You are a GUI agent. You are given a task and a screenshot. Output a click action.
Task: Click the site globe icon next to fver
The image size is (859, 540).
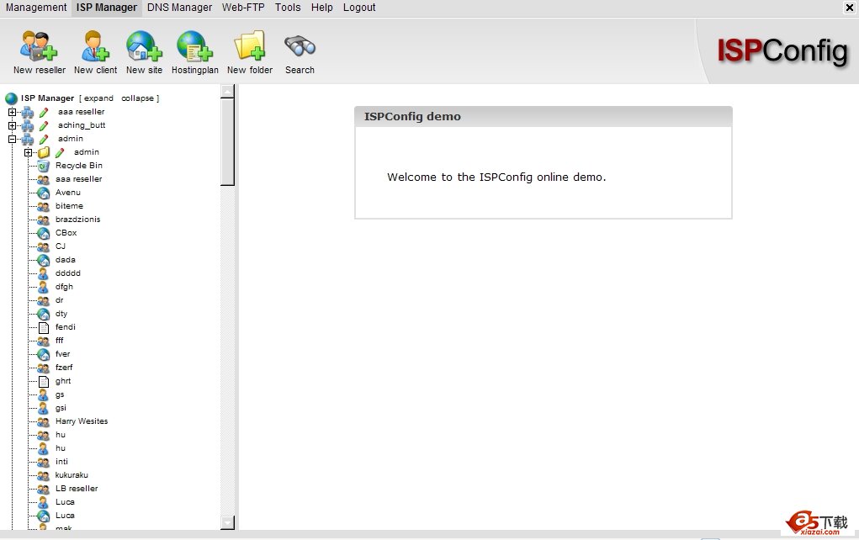(x=43, y=354)
